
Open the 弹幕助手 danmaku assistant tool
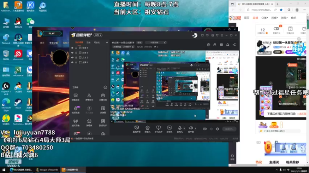[76, 97]
